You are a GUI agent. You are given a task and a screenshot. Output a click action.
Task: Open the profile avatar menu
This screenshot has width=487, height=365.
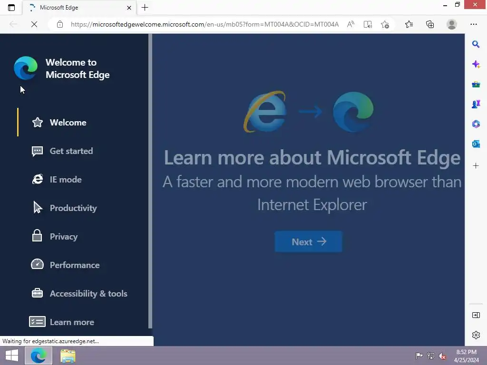(x=452, y=24)
